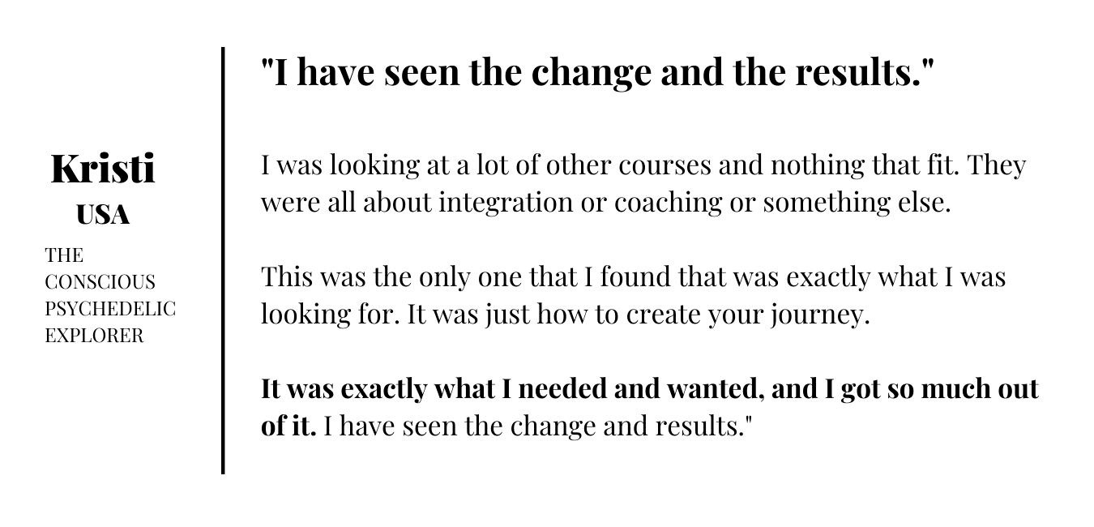Click the USA country label
Screen dimensions: 1094x527
103,215
